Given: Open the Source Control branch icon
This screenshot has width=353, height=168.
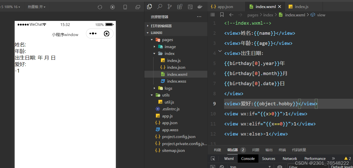Looking at the screenshot, I should [170, 7].
